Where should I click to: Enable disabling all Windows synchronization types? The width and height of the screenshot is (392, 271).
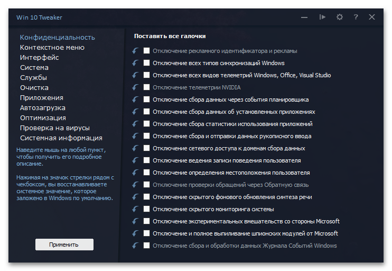coord(146,62)
